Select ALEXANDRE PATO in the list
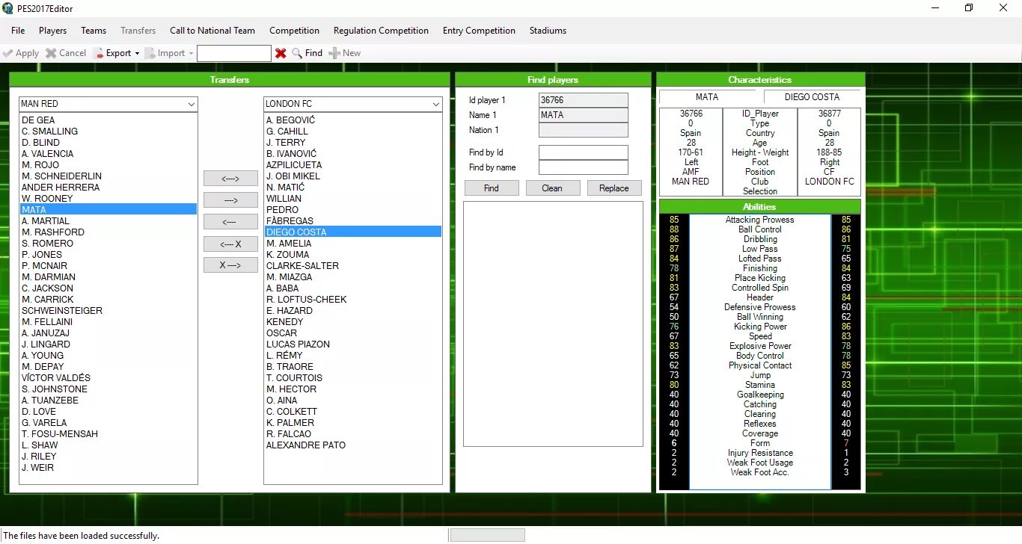This screenshot has height=544, width=1022. point(353,445)
